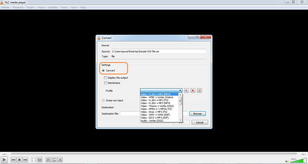Edit selected profile with wrench icon
The width and height of the screenshot is (308, 164).
point(186,91)
